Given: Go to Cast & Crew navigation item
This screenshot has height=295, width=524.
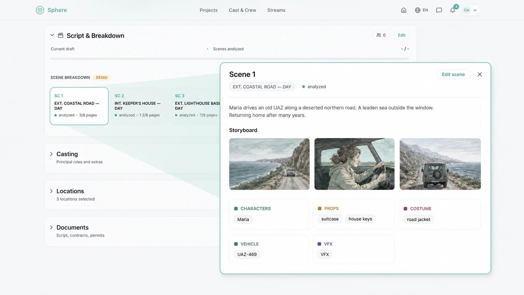Looking at the screenshot, I should coord(242,10).
